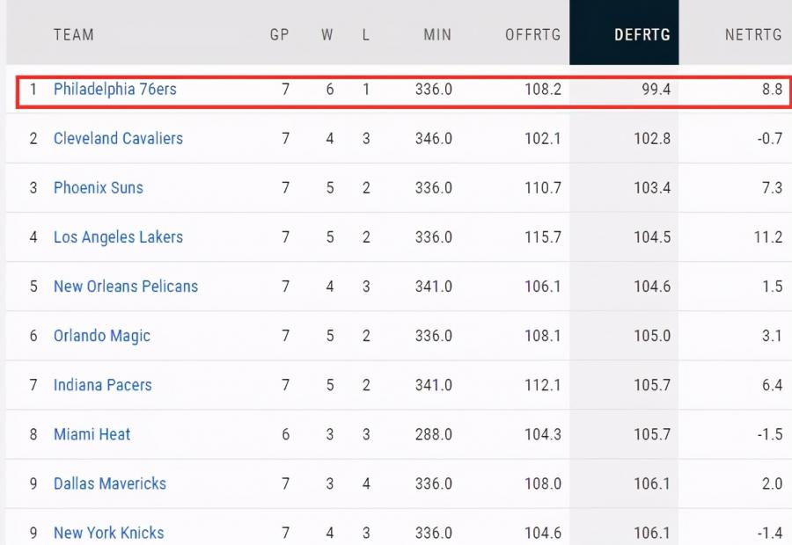Open Los Angeles Lakers team link
This screenshot has height=545, width=792.
[118, 236]
